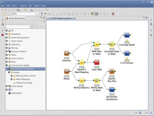154x116 pixels.
Task: Select the FXQualPlot node entry
Action: (15, 93)
